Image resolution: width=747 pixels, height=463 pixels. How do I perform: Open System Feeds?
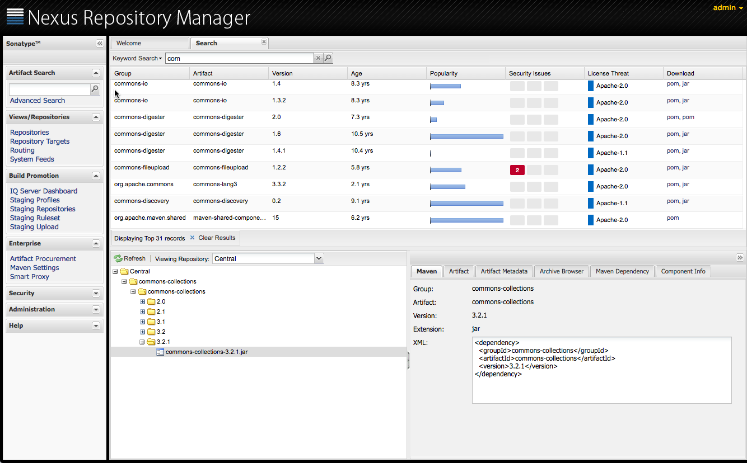32,159
